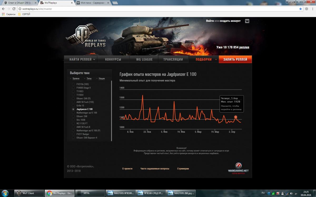
Task: Select the FV217 Badger radio button
Action: [73, 134]
